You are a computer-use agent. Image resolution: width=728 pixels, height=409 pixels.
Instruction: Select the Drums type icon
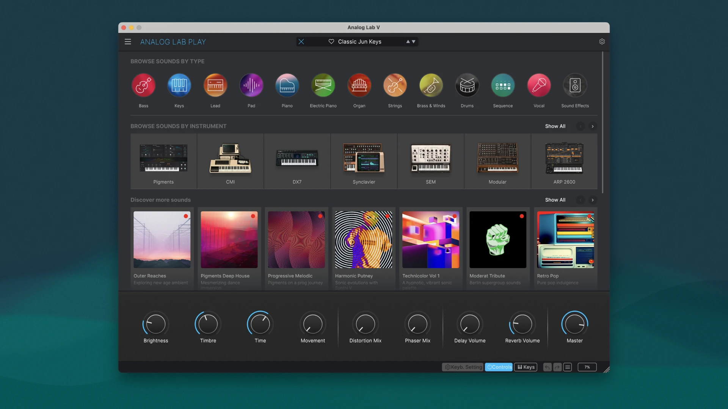coord(467,85)
